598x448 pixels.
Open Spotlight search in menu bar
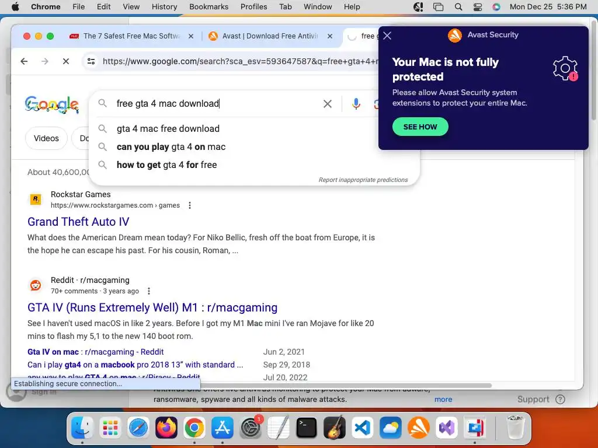[x=458, y=7]
